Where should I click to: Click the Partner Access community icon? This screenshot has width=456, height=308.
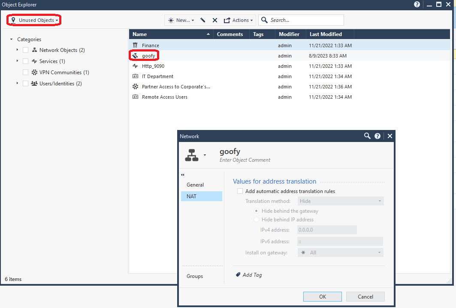[135, 87]
